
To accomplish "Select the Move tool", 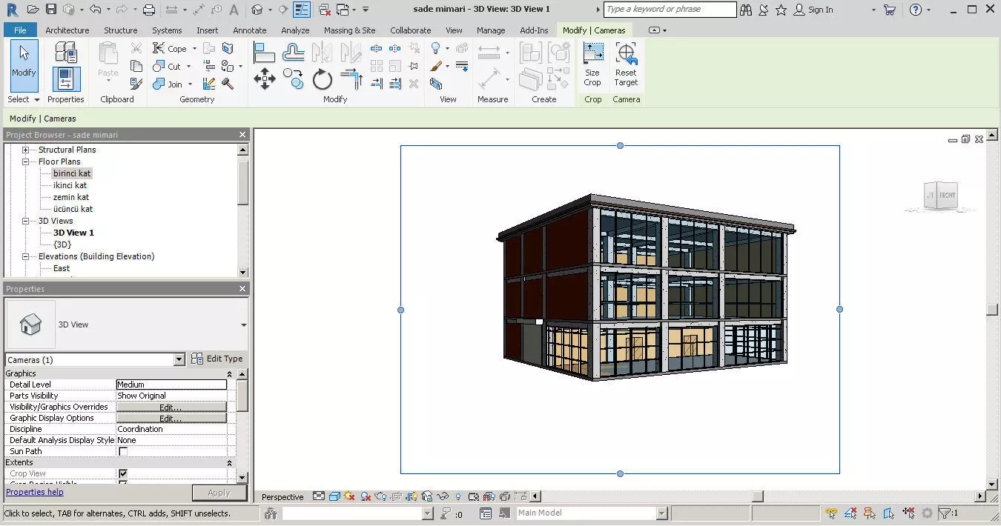I will [265, 79].
